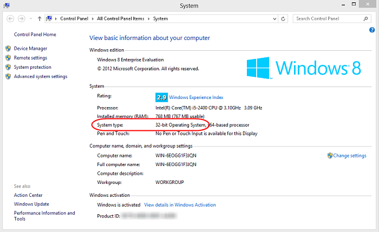
Task: Minimize the System window
Action: click(x=343, y=4)
